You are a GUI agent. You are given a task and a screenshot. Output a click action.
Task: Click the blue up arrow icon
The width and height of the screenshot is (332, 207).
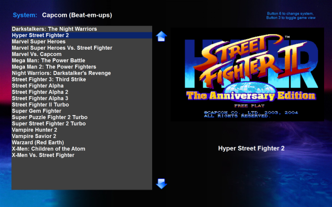[162, 36]
